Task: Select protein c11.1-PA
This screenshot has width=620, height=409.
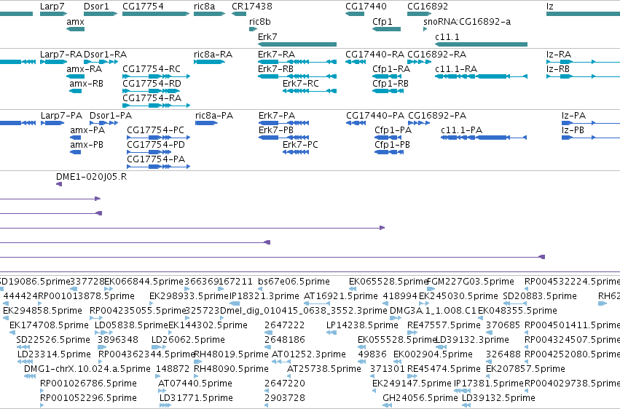Action: (x=484, y=138)
